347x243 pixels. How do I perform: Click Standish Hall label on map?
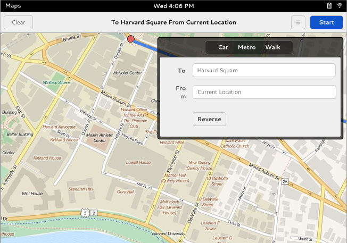(x=80, y=189)
